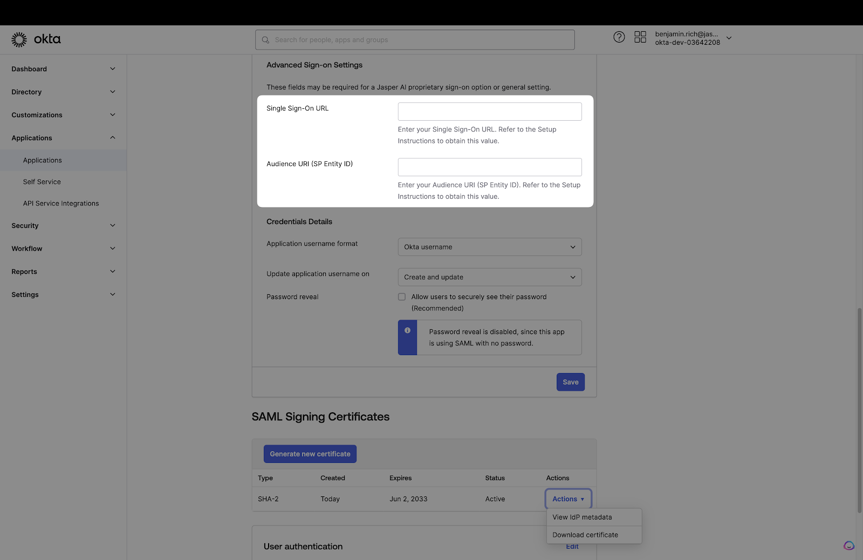The image size is (863, 560).
Task: Expand the Settings section
Action: point(63,295)
